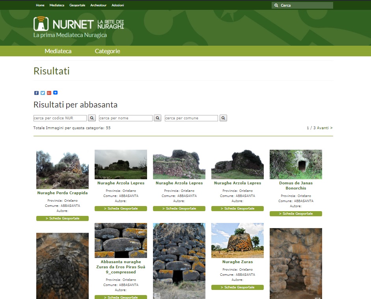Screen dimensions: 371x299
Task: Click the Facebook share icon
Action: [x=36, y=93]
